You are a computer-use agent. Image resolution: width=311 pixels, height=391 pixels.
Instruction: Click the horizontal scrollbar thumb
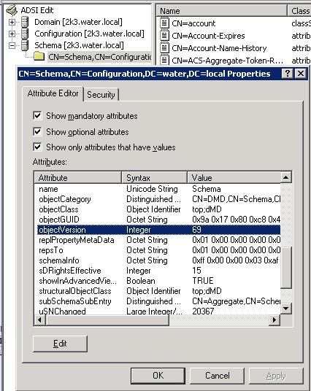click(107, 320)
